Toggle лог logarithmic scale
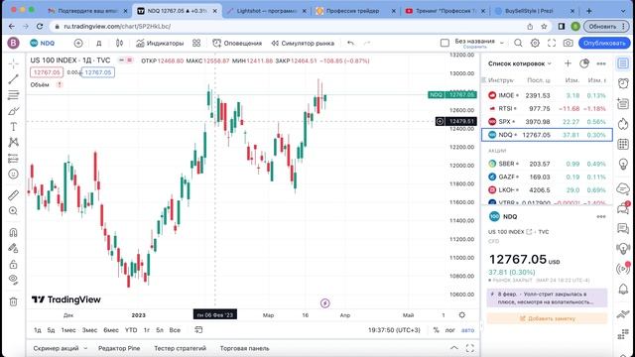The image size is (635, 357). pyautogui.click(x=449, y=330)
